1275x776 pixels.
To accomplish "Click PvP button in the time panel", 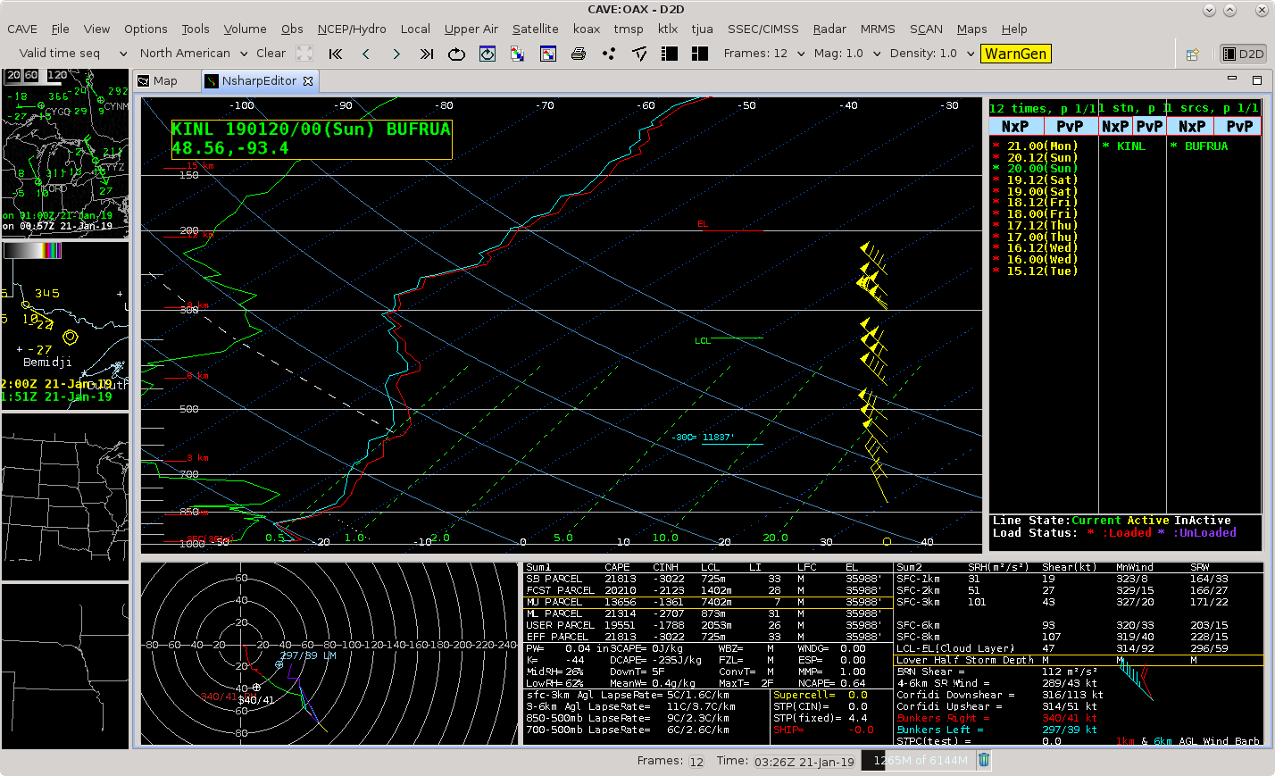I will [x=1070, y=127].
